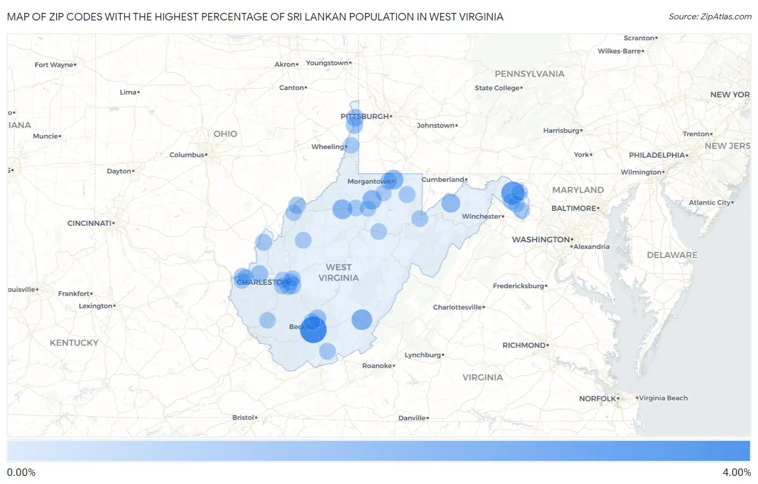The height and width of the screenshot is (484, 758).
Task: Click the Source: ZipAtlas.com text
Action: 710,17
